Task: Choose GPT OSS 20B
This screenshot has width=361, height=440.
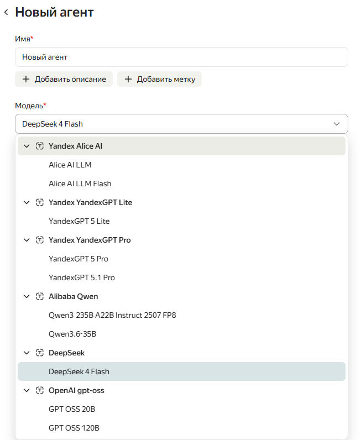Action: [181, 409]
